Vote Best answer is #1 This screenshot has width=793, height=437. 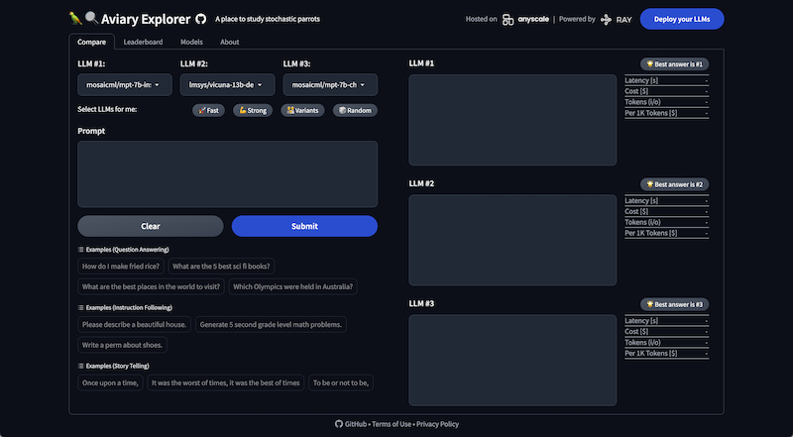coord(675,64)
